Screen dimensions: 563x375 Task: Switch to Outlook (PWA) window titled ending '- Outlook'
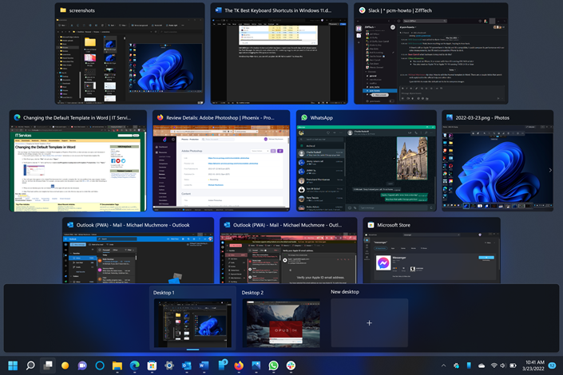pos(138,251)
